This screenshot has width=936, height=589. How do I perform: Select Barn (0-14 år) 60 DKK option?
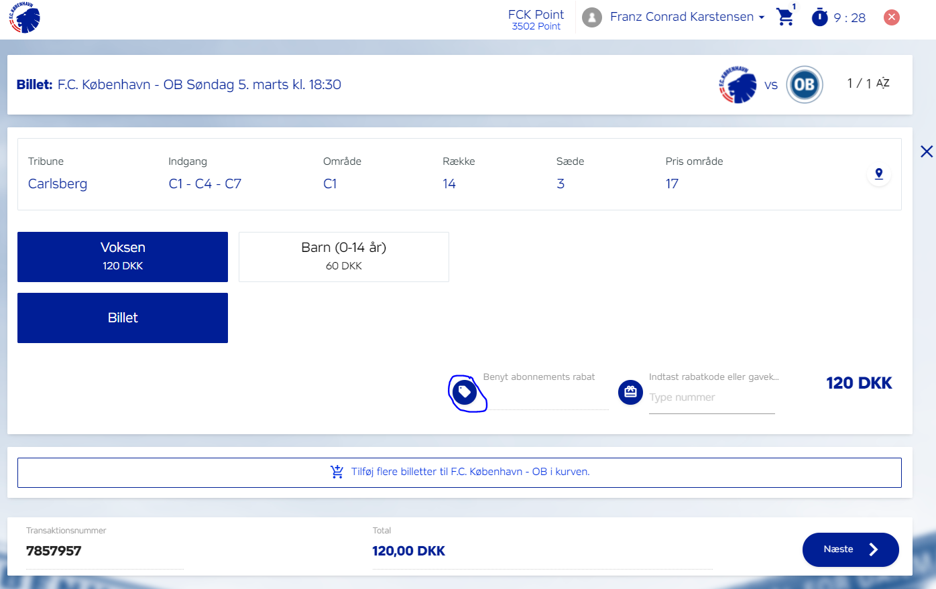pos(343,257)
